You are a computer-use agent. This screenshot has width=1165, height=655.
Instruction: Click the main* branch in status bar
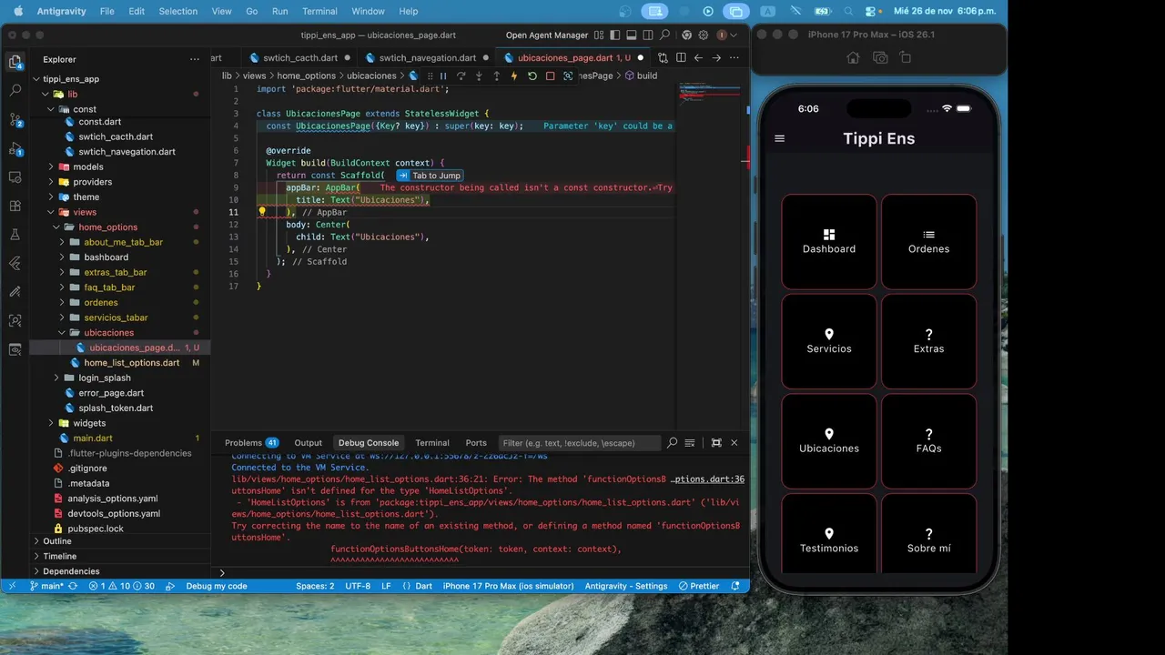[x=46, y=586]
